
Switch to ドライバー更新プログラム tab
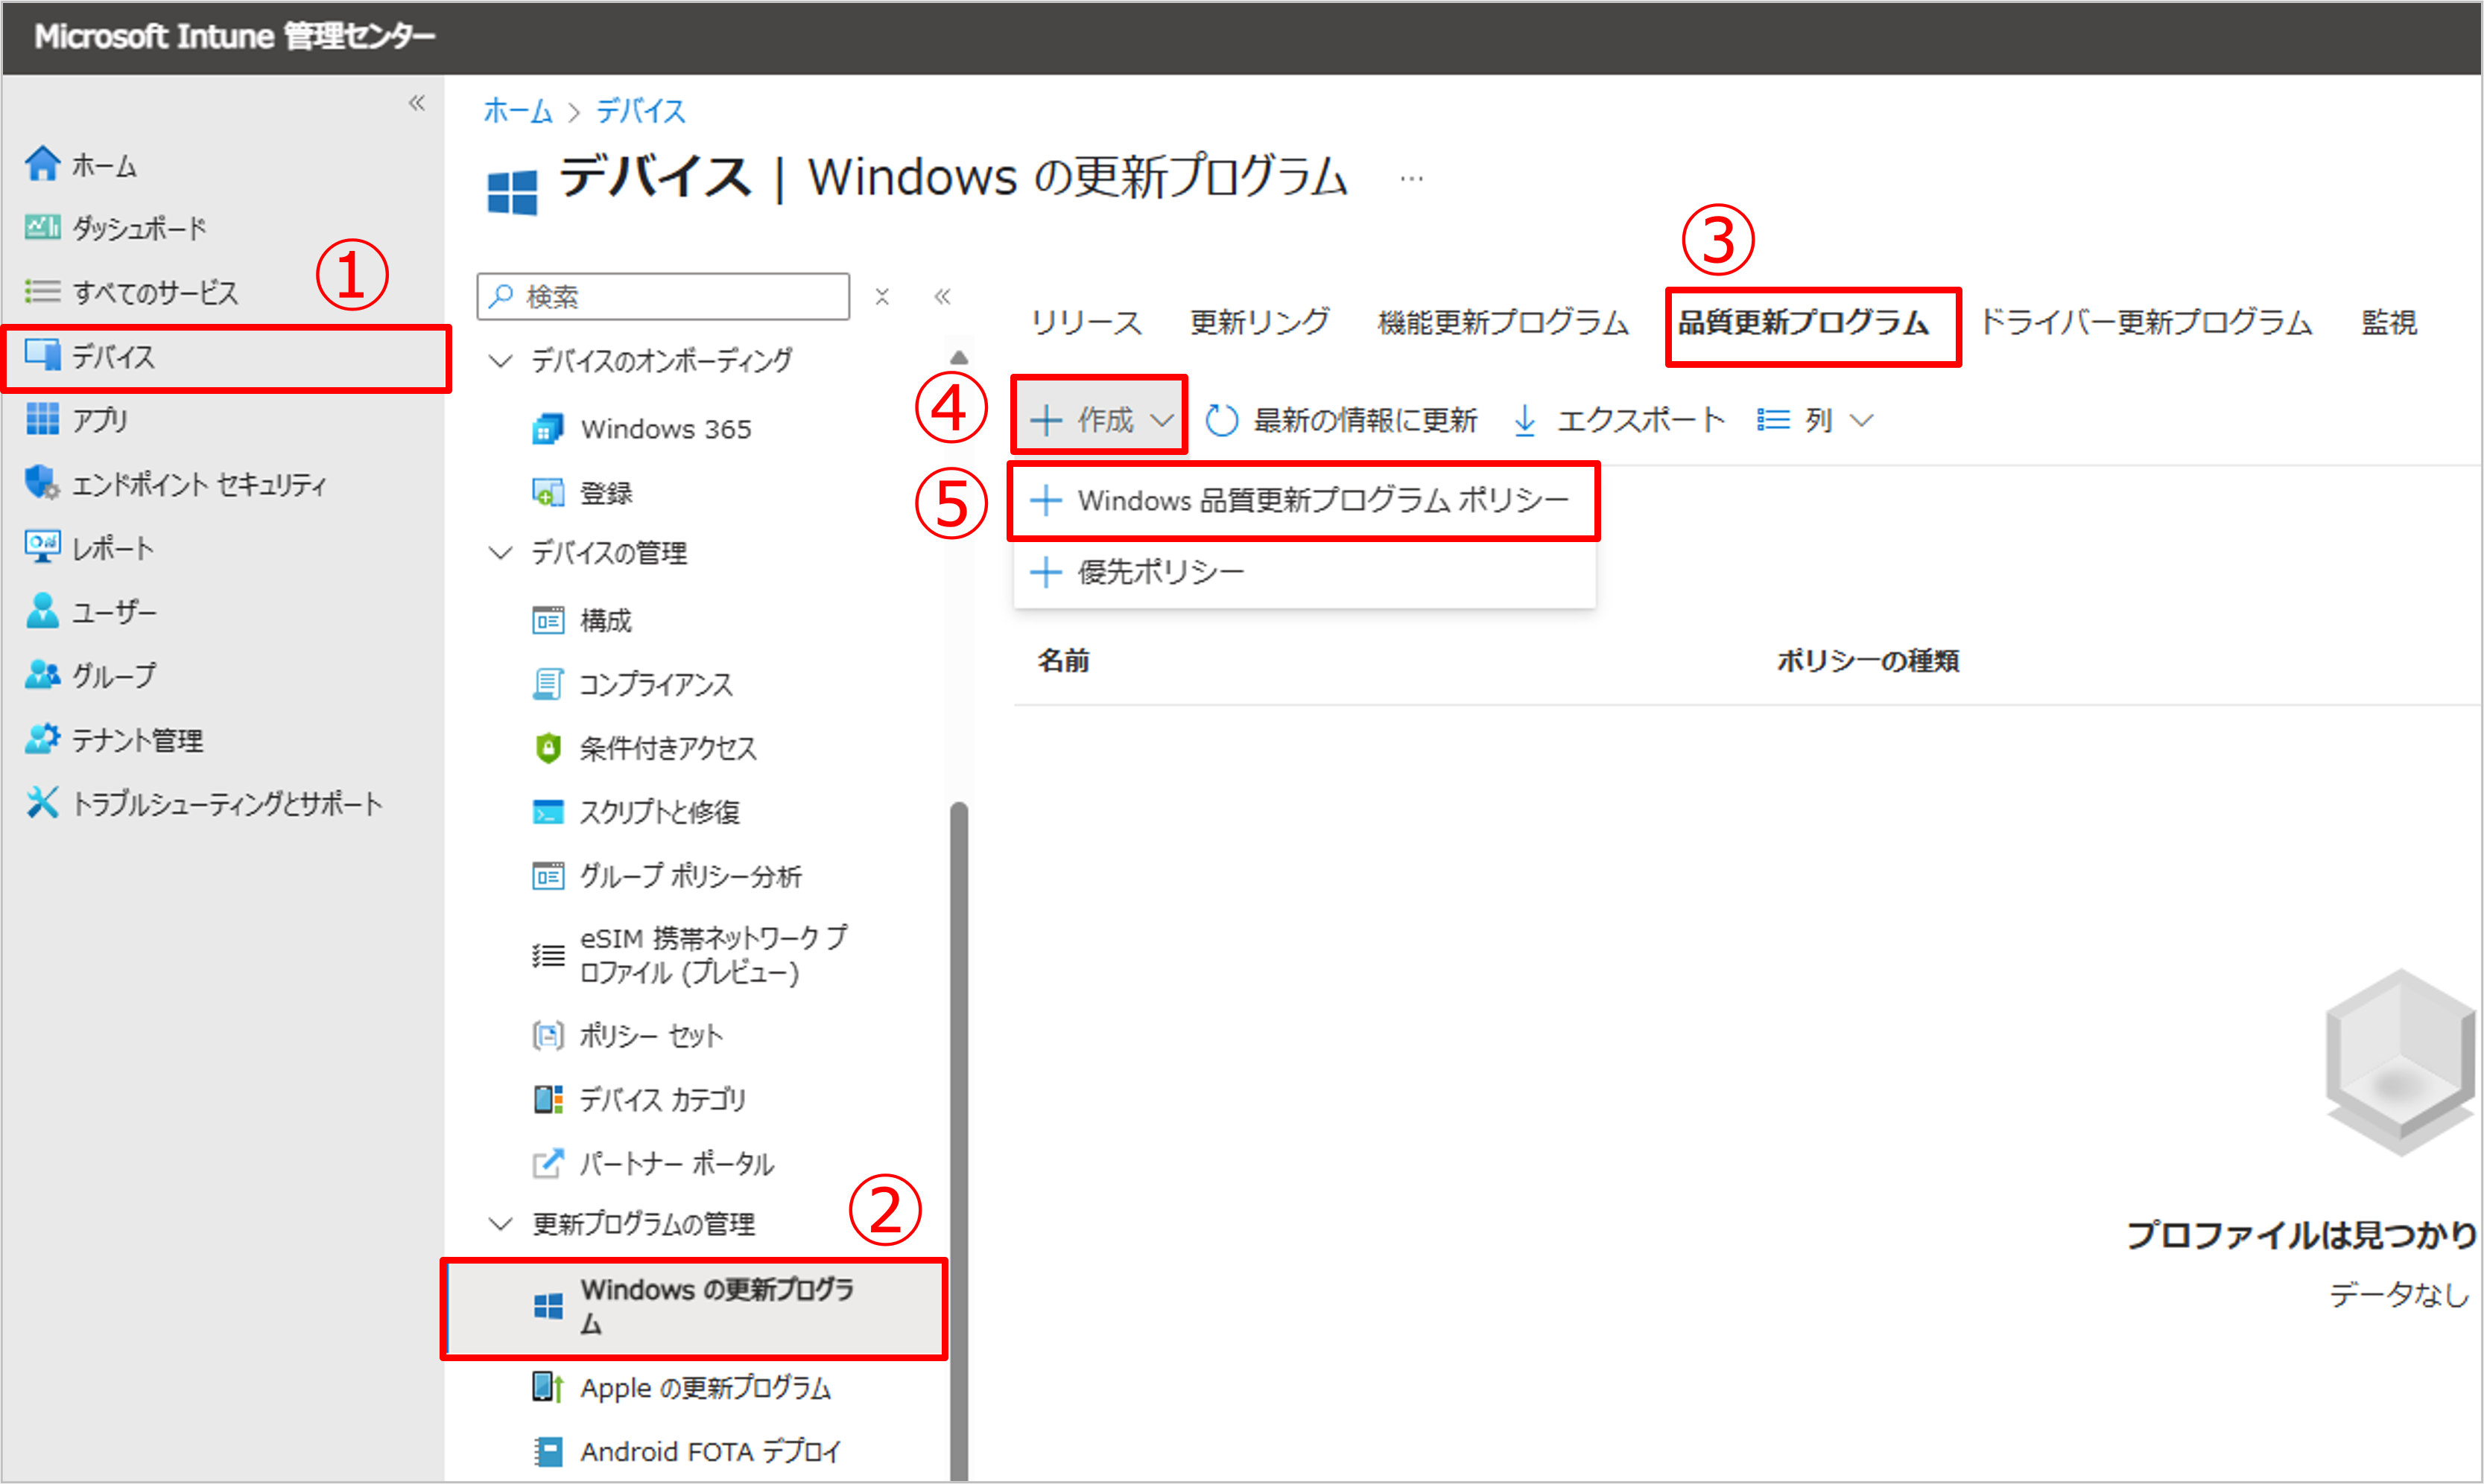[2146, 322]
